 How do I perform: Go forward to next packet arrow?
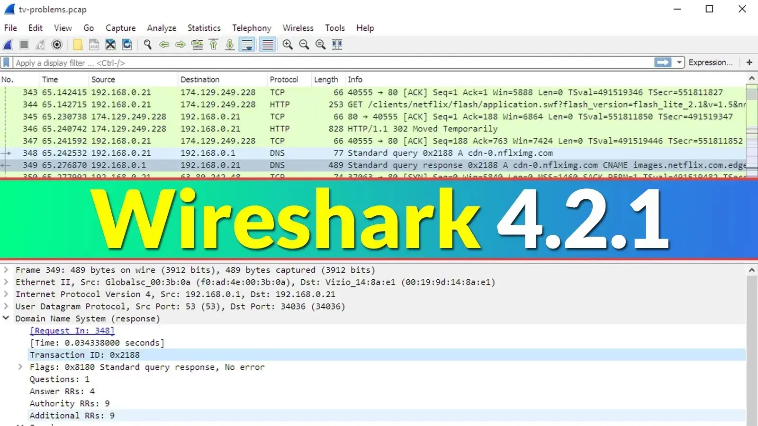[x=180, y=44]
